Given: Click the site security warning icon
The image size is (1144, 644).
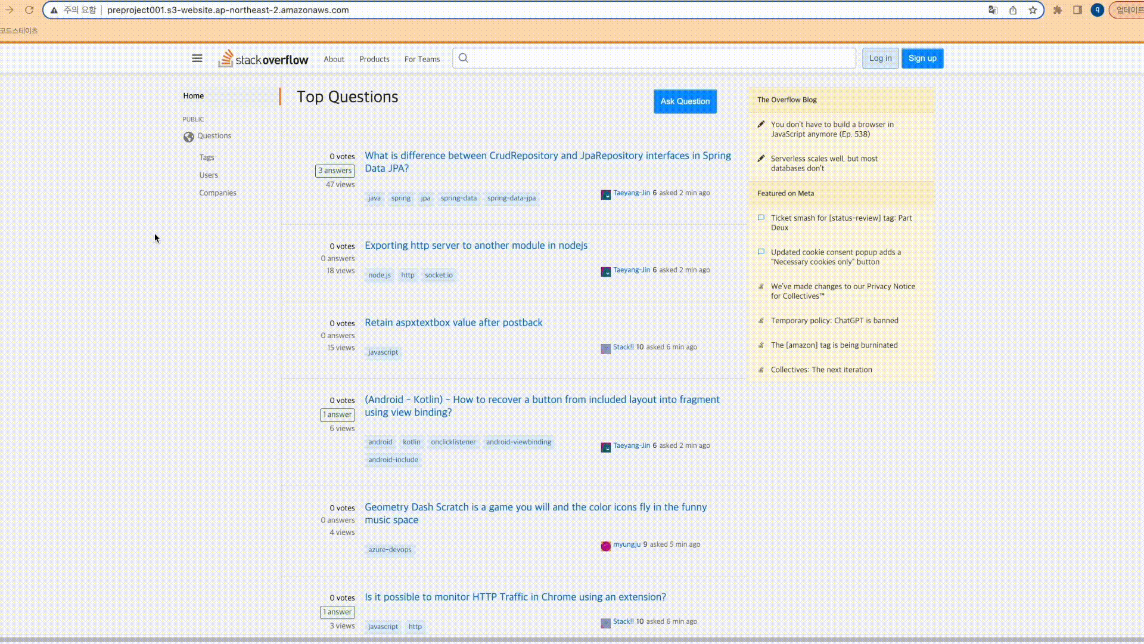Looking at the screenshot, I should pyautogui.click(x=54, y=10).
